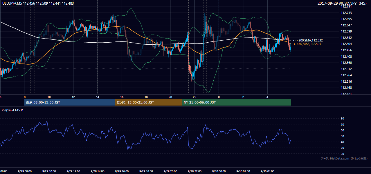This screenshot has width=371, height=174.
Task: Click price level 112.647 on the axis
Action: tap(346, 25)
